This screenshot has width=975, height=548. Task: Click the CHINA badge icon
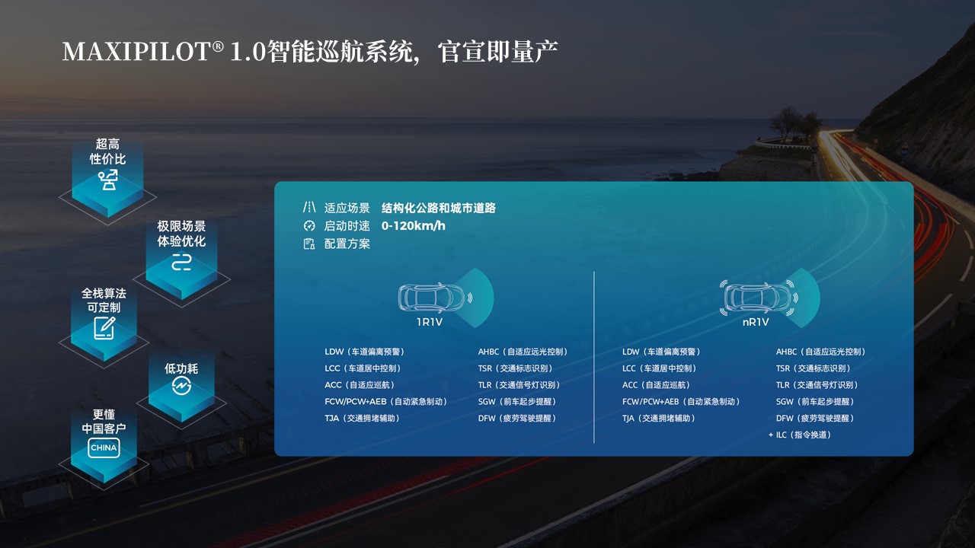(104, 448)
